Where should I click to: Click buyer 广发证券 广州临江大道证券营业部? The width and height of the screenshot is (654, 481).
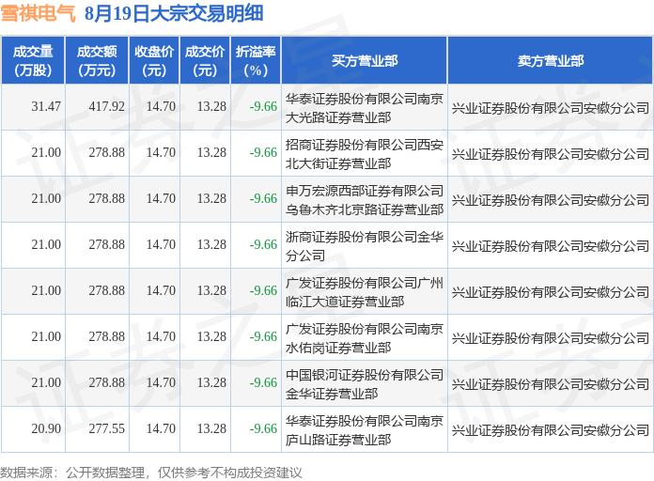[x=365, y=292]
